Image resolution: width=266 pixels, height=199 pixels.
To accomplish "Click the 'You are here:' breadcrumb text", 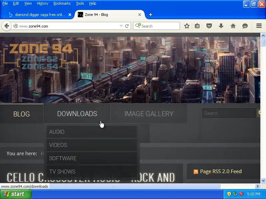I will point(22,153).
